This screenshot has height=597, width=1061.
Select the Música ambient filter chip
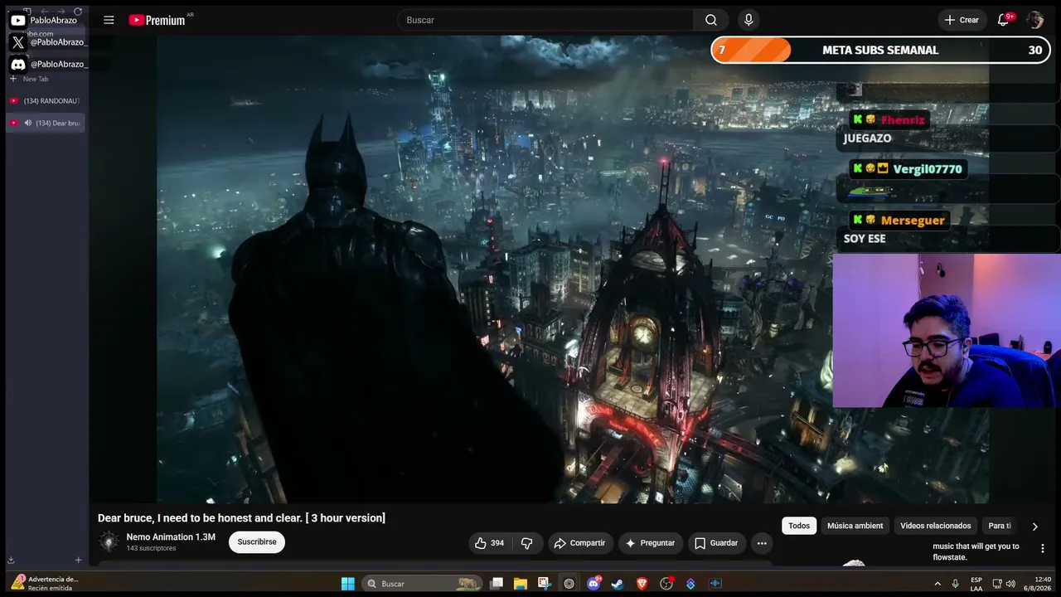point(855,526)
